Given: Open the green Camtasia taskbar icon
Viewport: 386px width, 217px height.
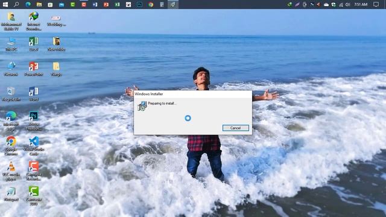Looking at the screenshot, I should click(72, 4).
